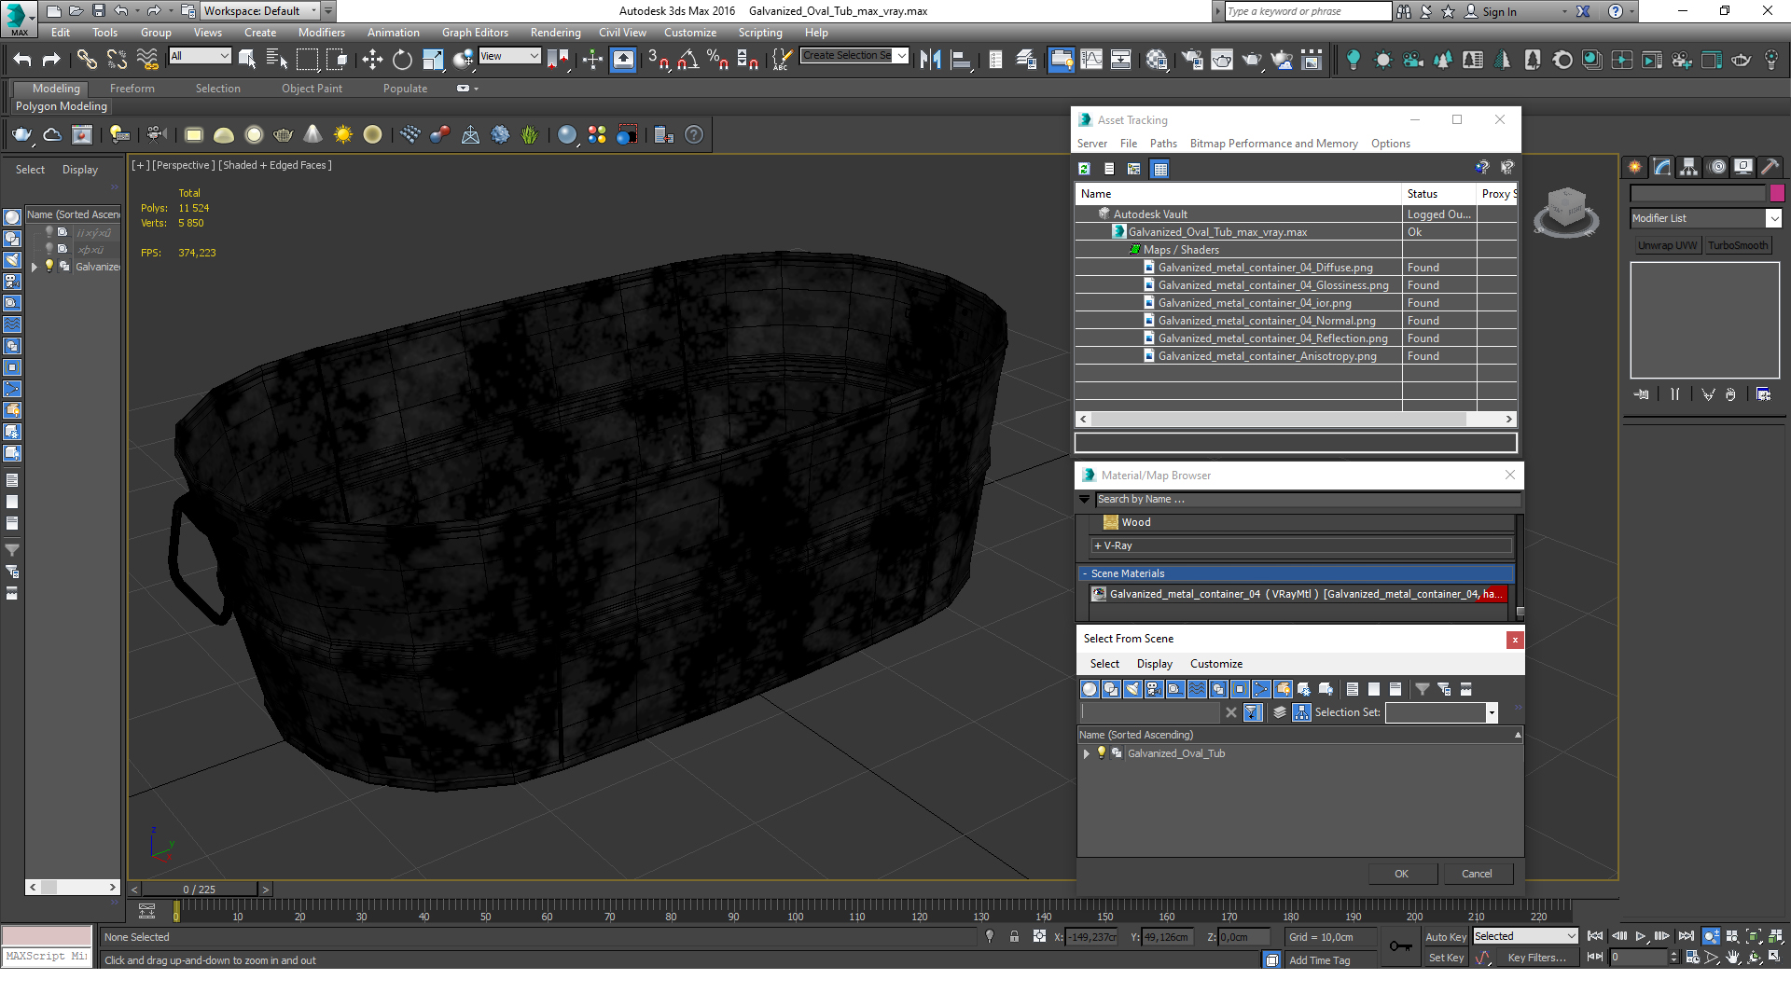Toggle Display Lights filter in Select From Scene
The height and width of the screenshot is (1007, 1791).
click(x=1132, y=689)
